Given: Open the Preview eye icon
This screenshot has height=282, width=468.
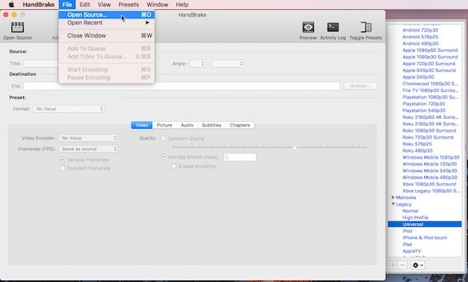Looking at the screenshot, I should tap(308, 27).
